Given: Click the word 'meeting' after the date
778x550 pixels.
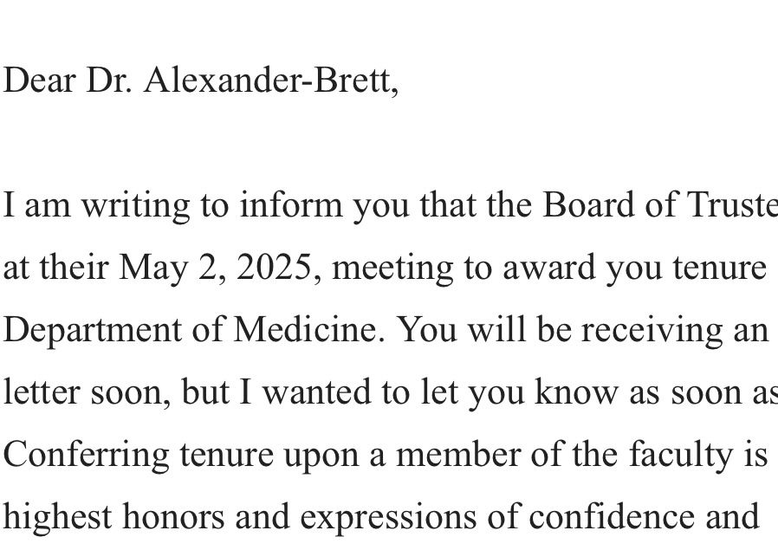Looking at the screenshot, I should click(x=392, y=269).
